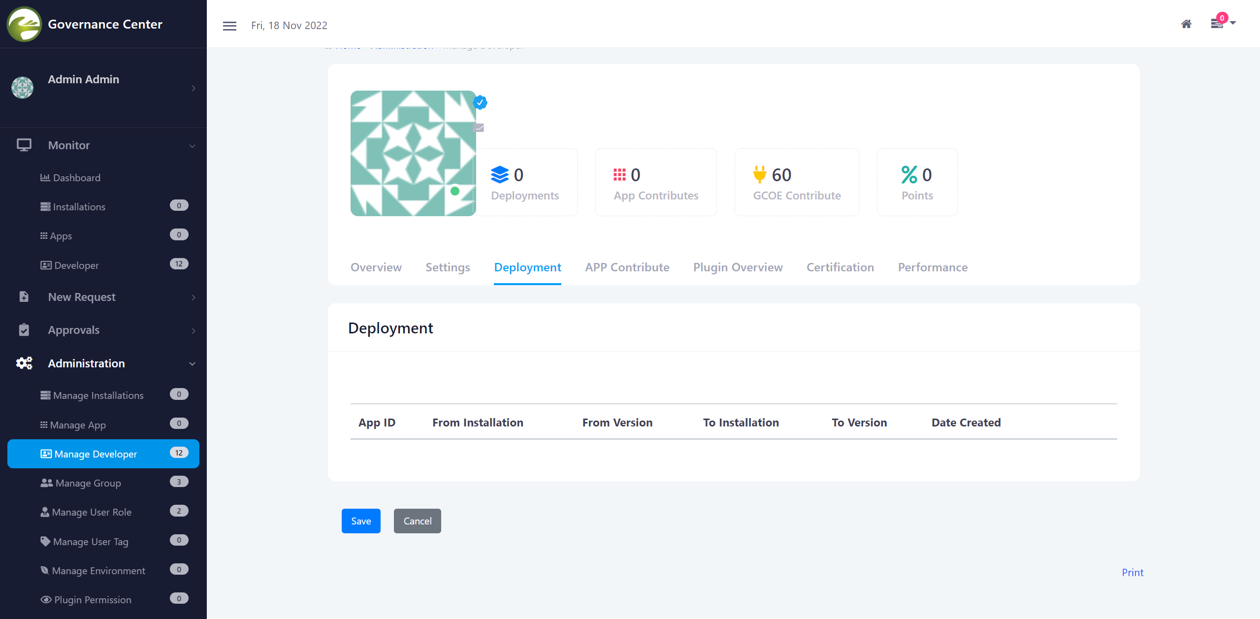Open the Certification tab
Viewport: 1260px width, 619px height.
(840, 267)
